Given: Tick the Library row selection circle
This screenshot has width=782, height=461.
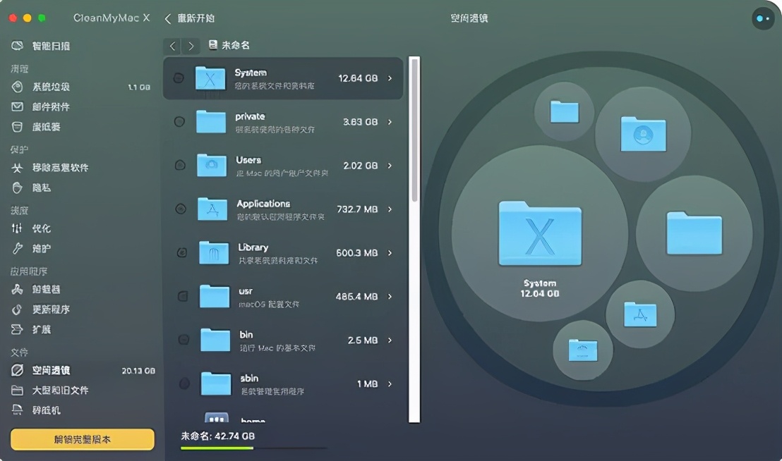Looking at the screenshot, I should tap(182, 253).
